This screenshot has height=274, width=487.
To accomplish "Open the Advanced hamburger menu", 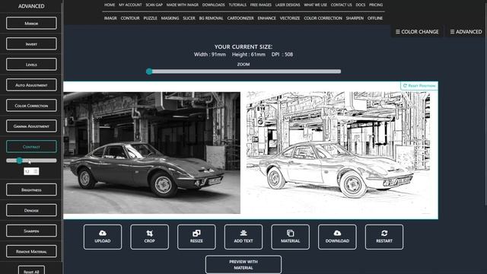I will point(466,32).
